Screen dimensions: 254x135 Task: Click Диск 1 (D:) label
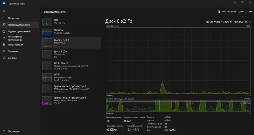pos(60,51)
